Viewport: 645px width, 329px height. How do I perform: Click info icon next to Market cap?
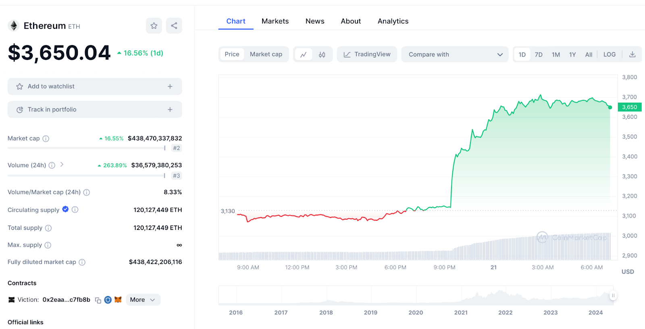pos(46,139)
